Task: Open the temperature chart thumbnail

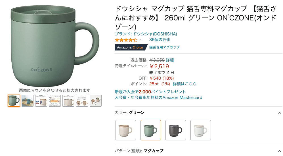Action: (x=55, y=101)
